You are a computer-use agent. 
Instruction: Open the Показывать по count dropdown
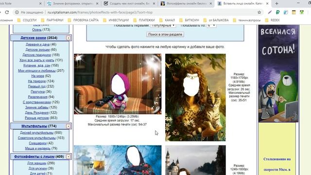pyautogui.click(x=211, y=26)
